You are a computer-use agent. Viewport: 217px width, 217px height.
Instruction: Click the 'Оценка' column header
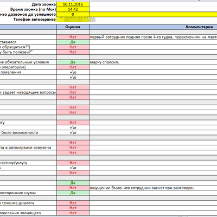coord(73,27)
